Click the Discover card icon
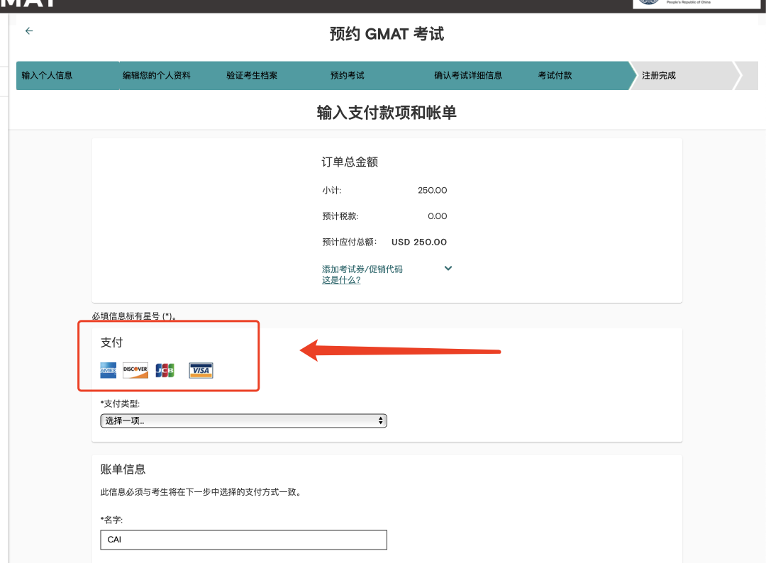Screen dimensions: 766x563 point(135,370)
